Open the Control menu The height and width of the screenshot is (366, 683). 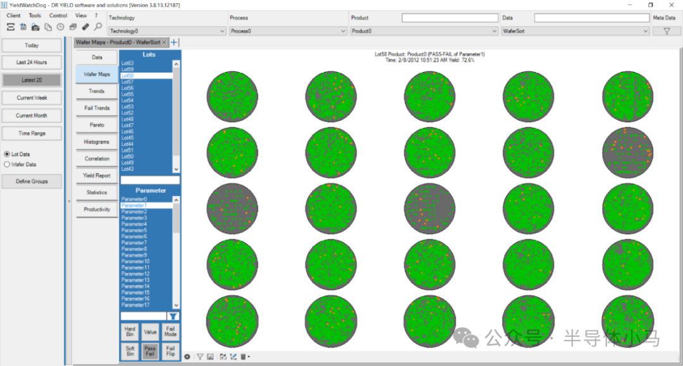tap(58, 15)
